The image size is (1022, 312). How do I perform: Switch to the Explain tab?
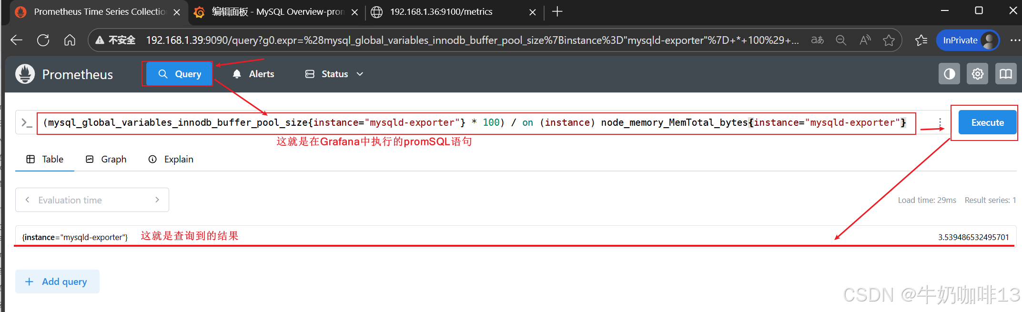pos(171,159)
